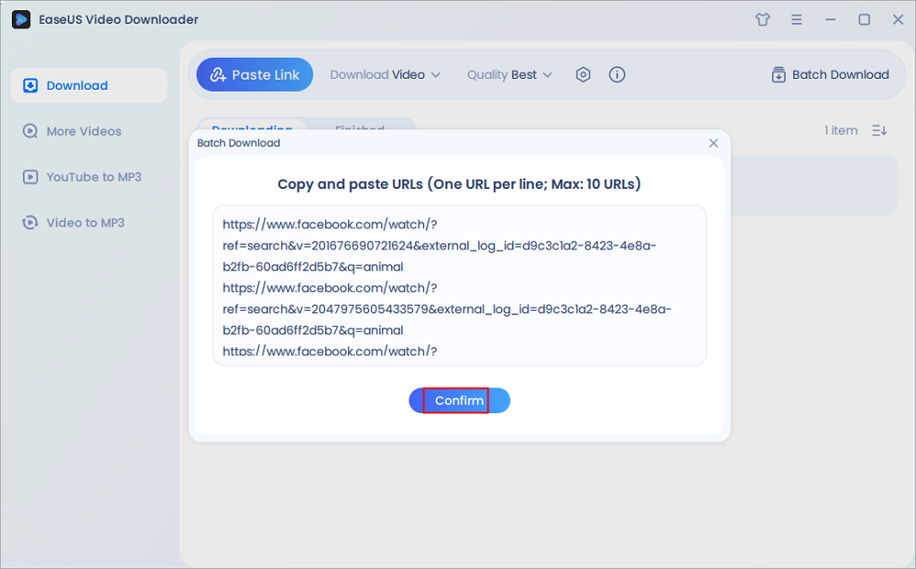Click the Paste Link button
The width and height of the screenshot is (916, 569).
[255, 75]
